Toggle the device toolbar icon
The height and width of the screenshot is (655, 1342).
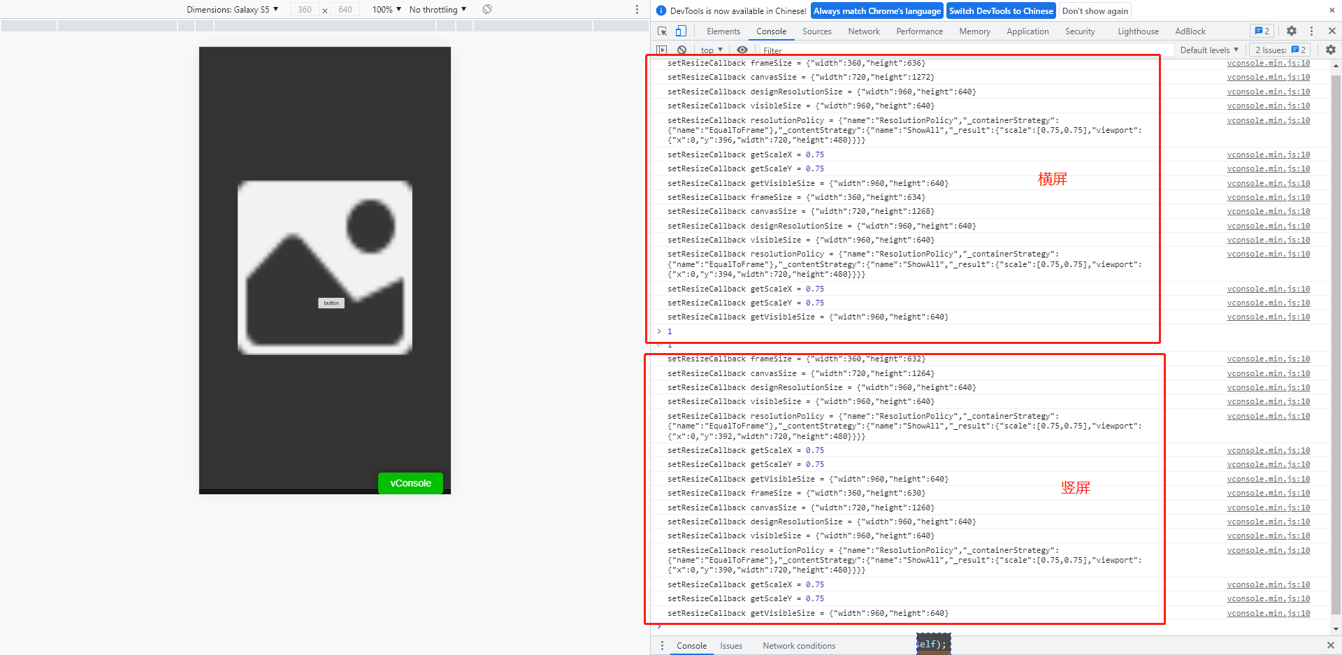coord(681,31)
